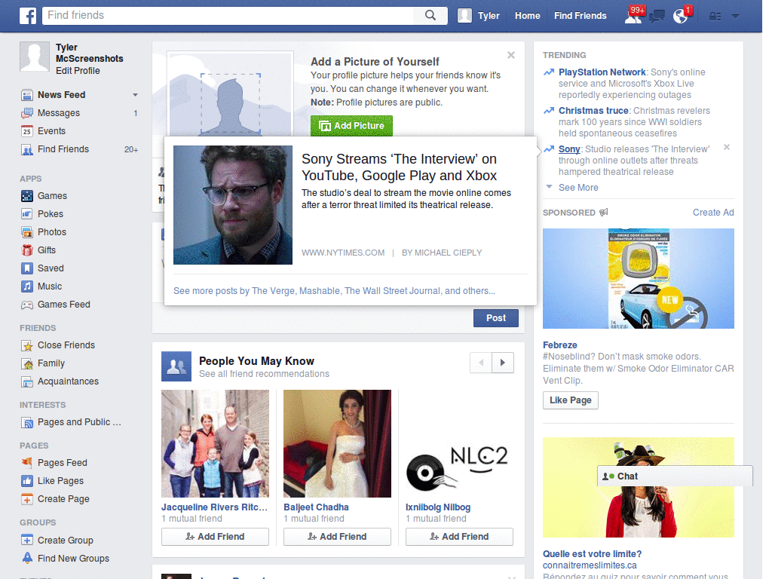The height and width of the screenshot is (579, 772).
Task: Add Ixniibolg Nilbog as friend
Action: 459,537
